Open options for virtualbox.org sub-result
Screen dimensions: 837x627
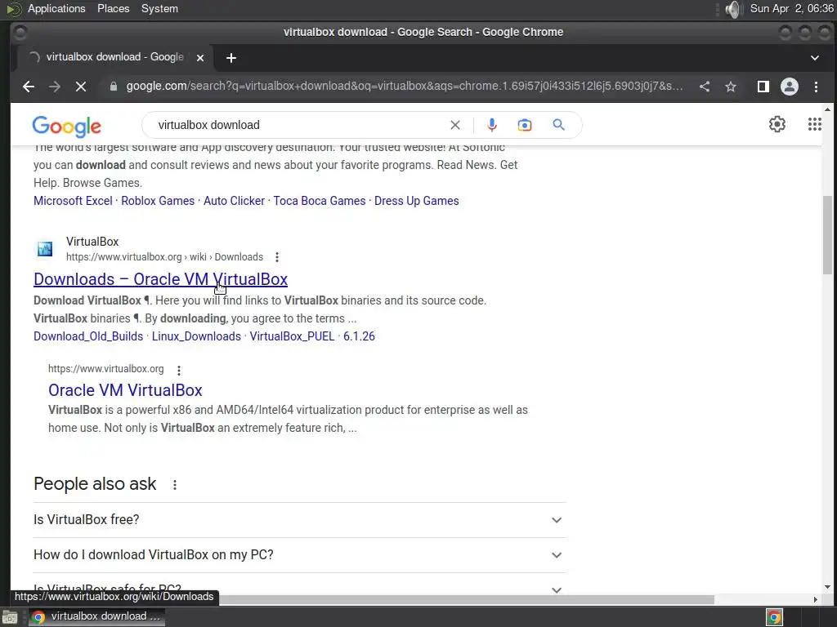pos(179,370)
